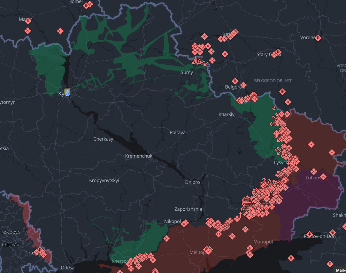Open emblem marker above Rostov-on-Don label's end
This screenshot has width=346, height=273.
pyautogui.click(x=333, y=233)
